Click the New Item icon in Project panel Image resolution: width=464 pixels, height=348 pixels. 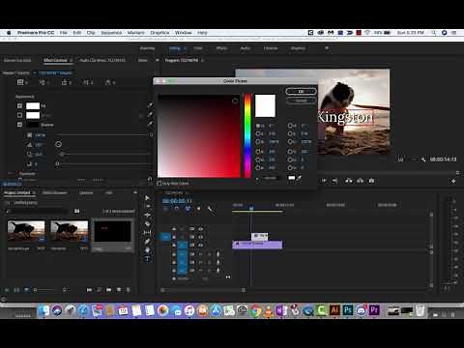pos(119,290)
